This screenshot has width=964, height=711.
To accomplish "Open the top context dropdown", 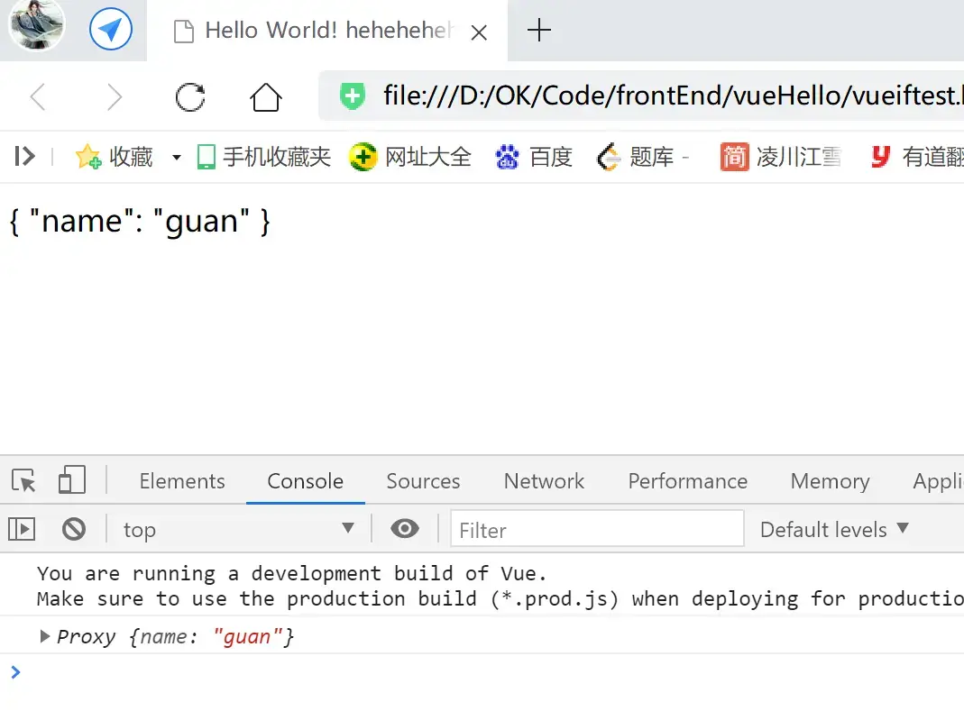I will [x=239, y=529].
